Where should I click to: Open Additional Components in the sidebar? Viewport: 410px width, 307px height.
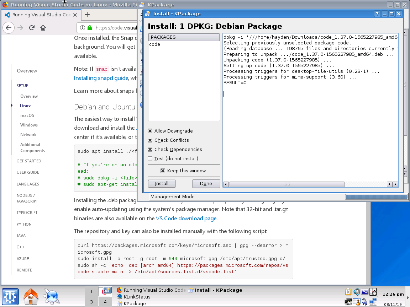32,147
